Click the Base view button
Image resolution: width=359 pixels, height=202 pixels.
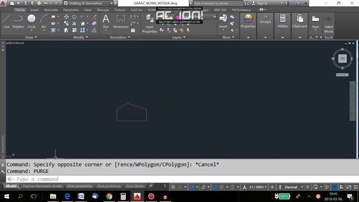click(x=315, y=22)
